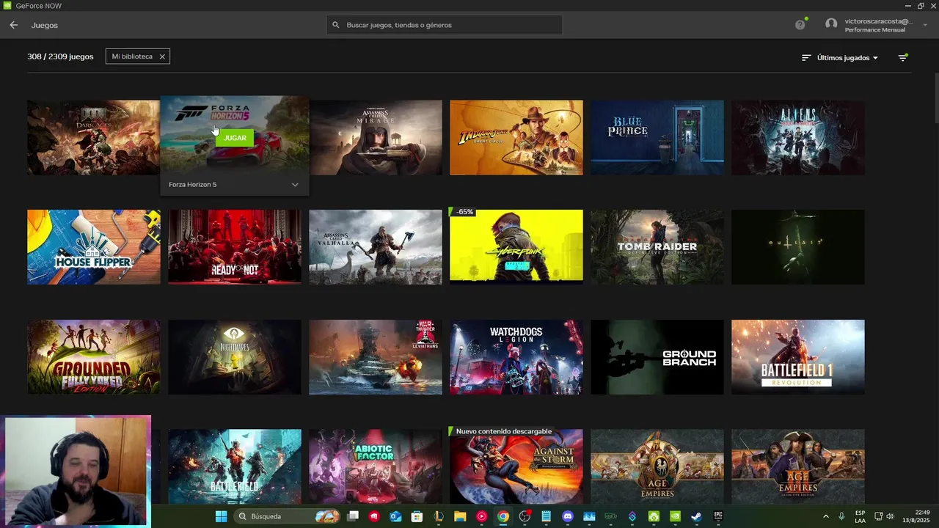Click the Buscar juegos search field
The height and width of the screenshot is (528, 939).
[445, 25]
